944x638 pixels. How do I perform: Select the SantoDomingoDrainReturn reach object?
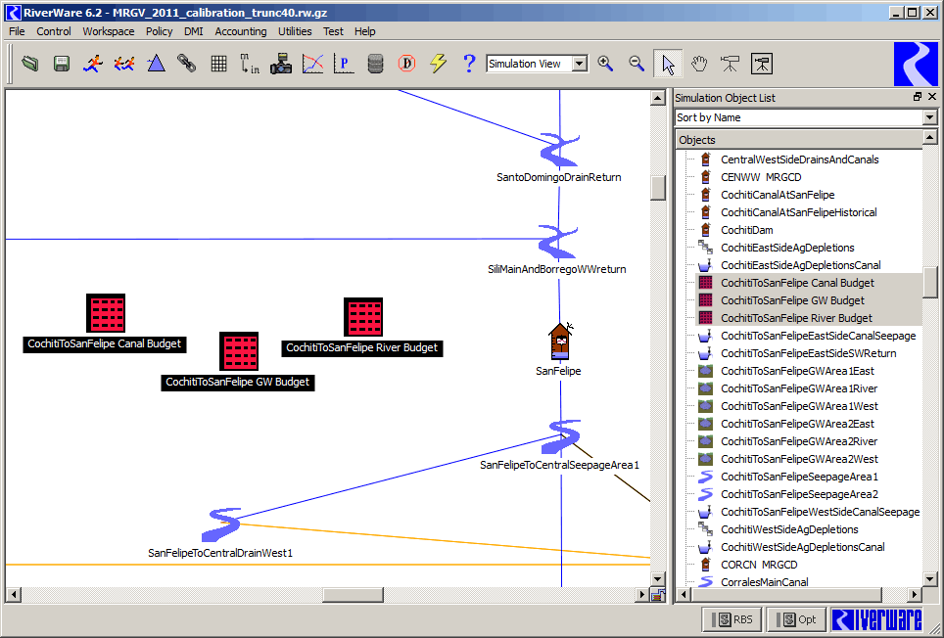(x=559, y=151)
